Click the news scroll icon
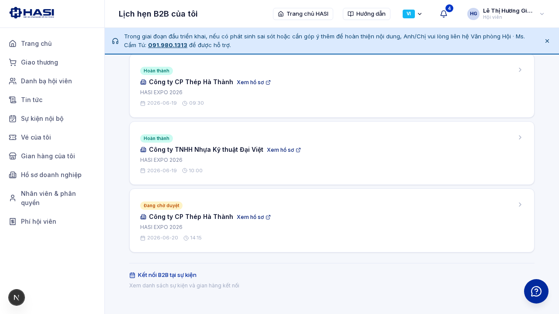The height and width of the screenshot is (314, 559). pos(13,100)
